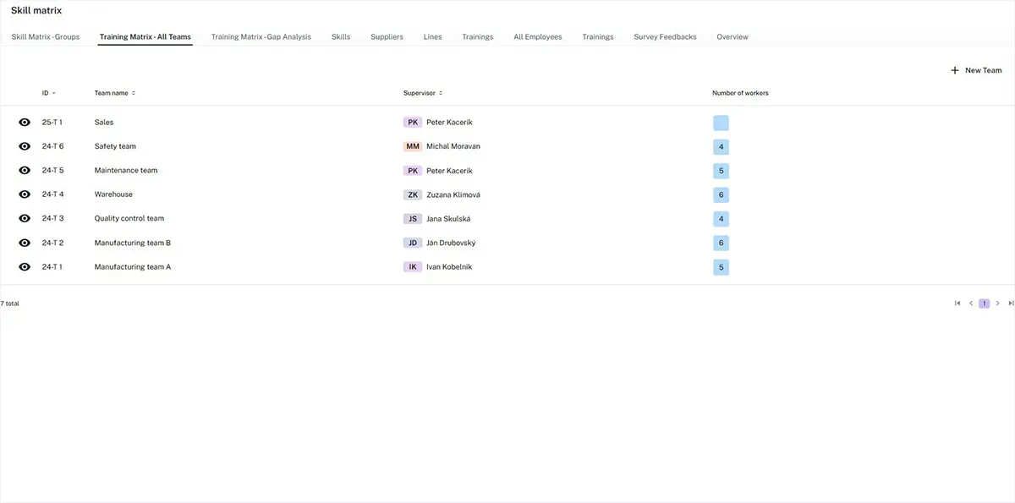Click the ID cell 24-T 2

click(53, 243)
